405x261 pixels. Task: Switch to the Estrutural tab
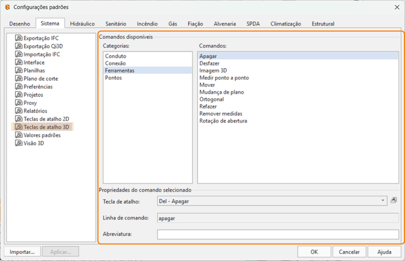coord(323,24)
